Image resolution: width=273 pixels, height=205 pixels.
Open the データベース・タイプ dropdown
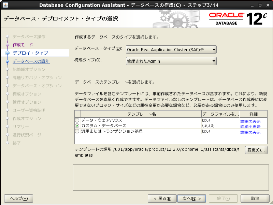tap(171, 49)
